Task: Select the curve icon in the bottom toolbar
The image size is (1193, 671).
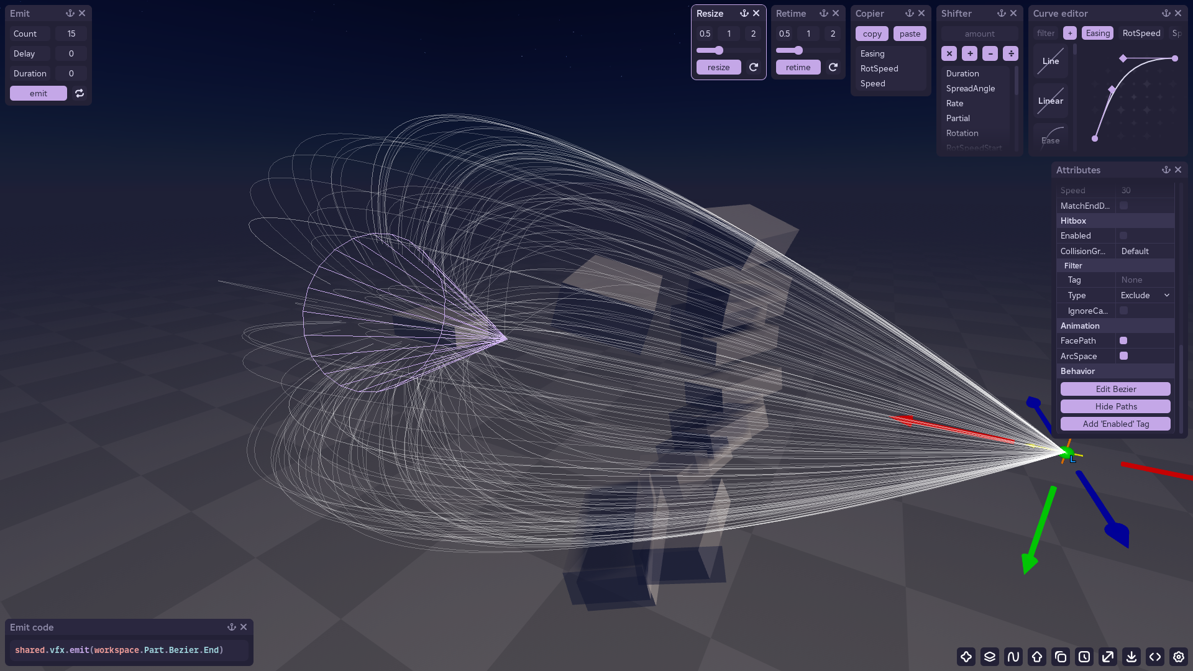Action: point(1013,657)
